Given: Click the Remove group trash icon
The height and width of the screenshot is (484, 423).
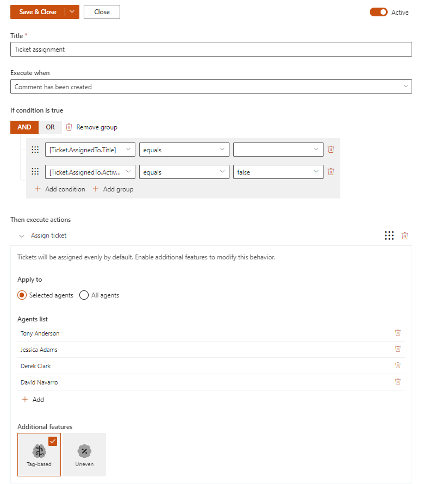Looking at the screenshot, I should point(69,127).
